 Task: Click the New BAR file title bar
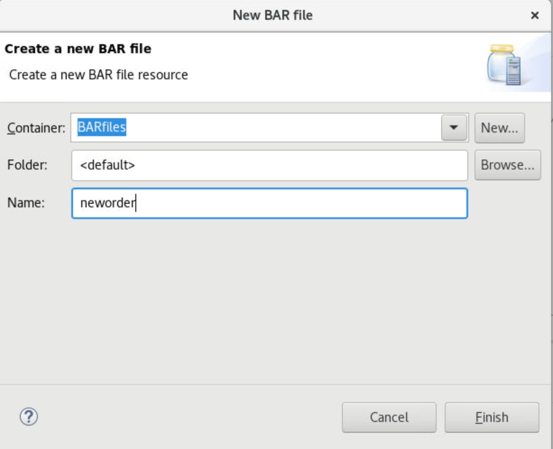coord(272,15)
